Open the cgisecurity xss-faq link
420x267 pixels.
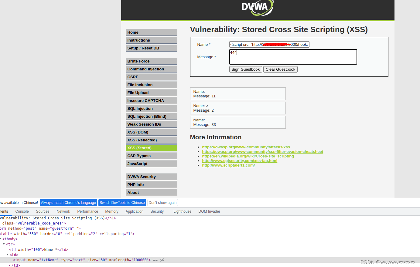[x=240, y=161]
